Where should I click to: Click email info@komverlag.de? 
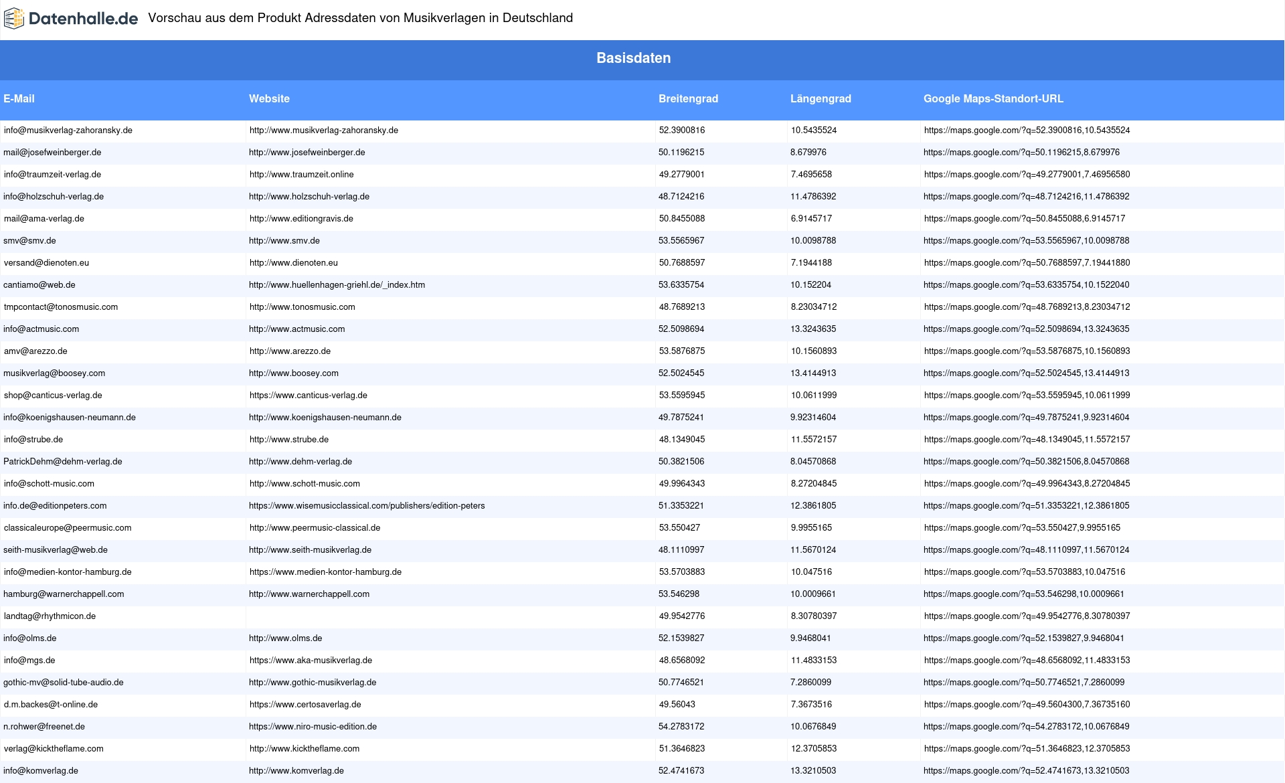(41, 771)
